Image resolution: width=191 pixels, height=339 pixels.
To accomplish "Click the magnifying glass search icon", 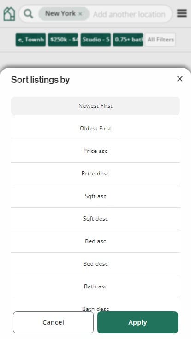I will (x=28, y=14).
